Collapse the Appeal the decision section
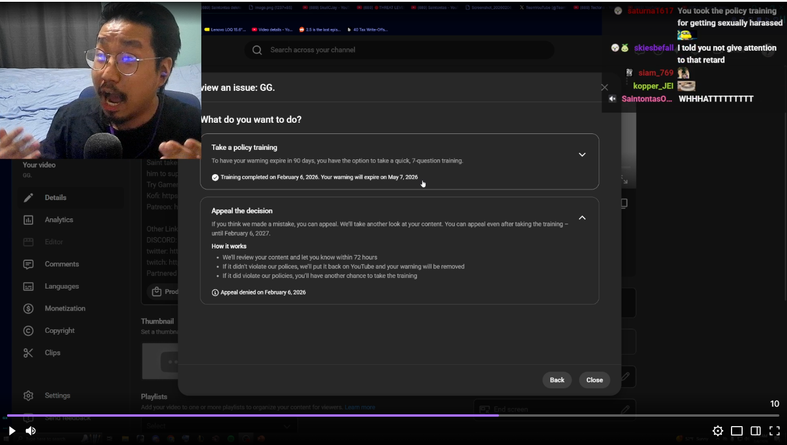 click(x=582, y=218)
